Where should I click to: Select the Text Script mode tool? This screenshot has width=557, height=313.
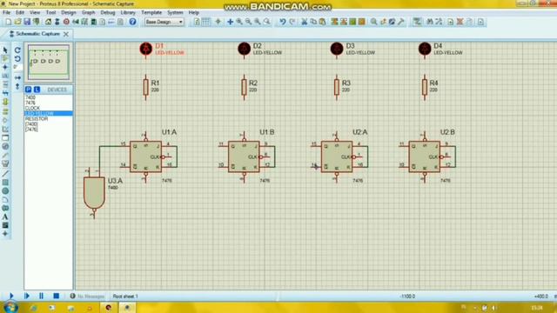pos(5,84)
